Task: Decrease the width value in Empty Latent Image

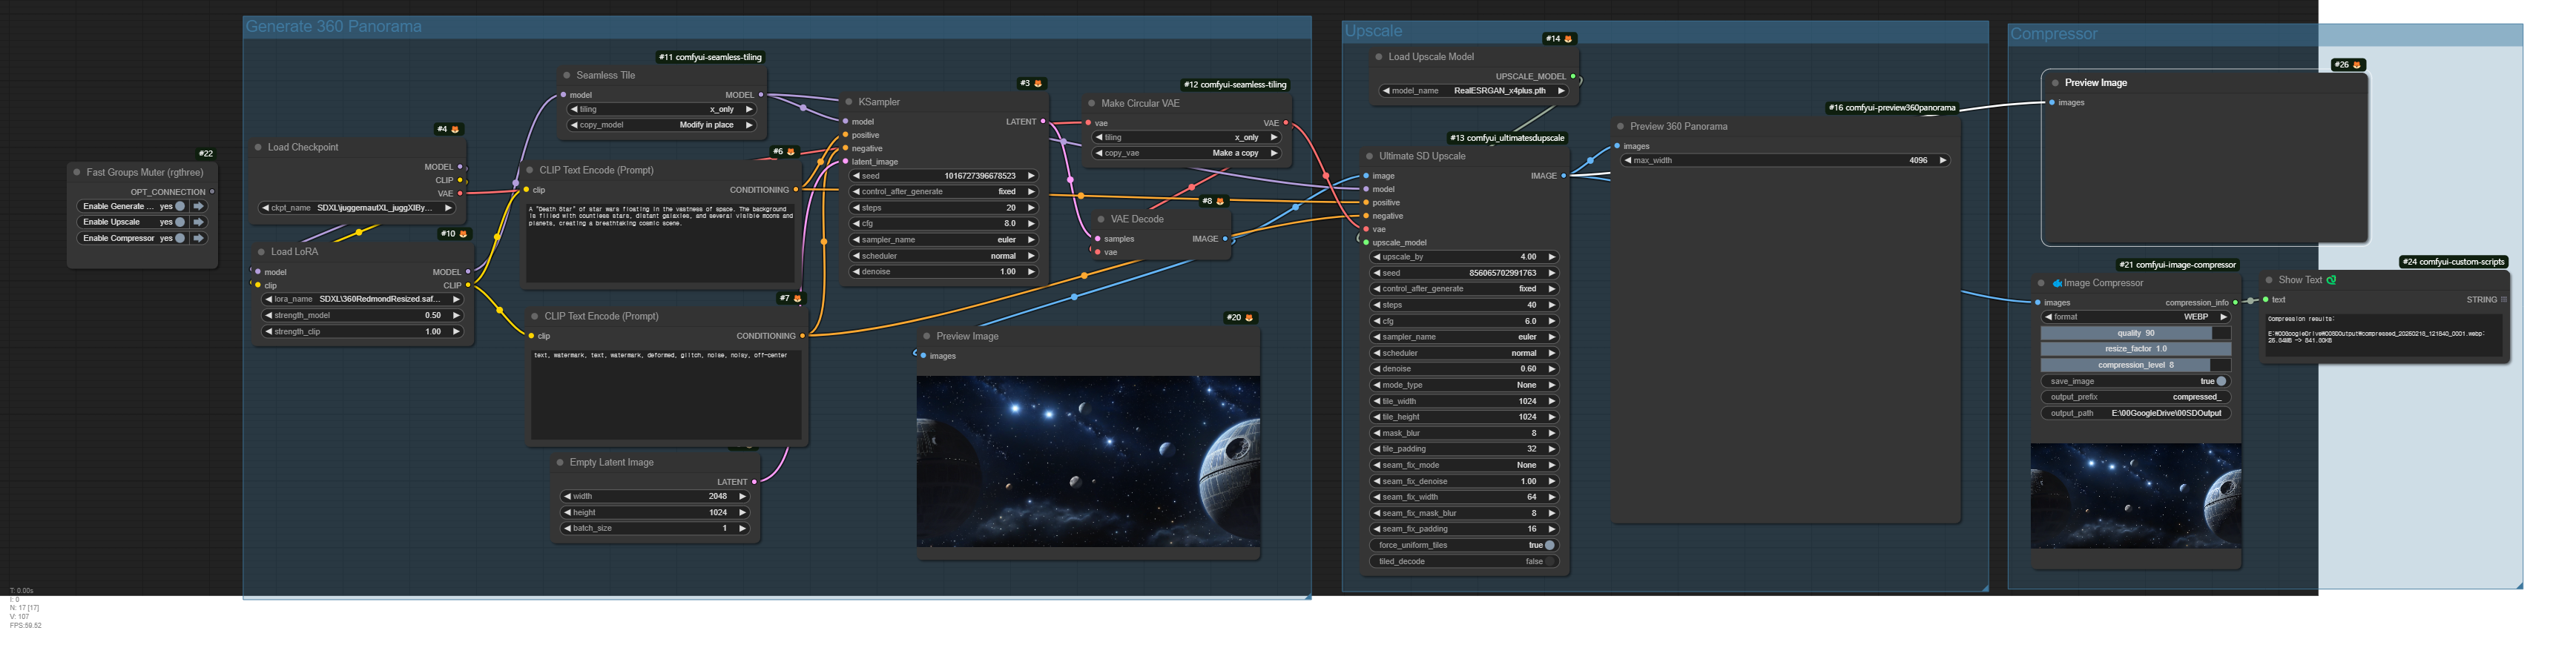Action: tap(568, 496)
